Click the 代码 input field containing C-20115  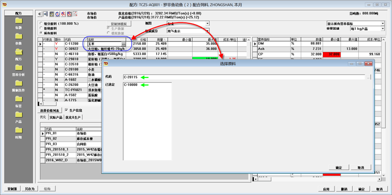244,77
